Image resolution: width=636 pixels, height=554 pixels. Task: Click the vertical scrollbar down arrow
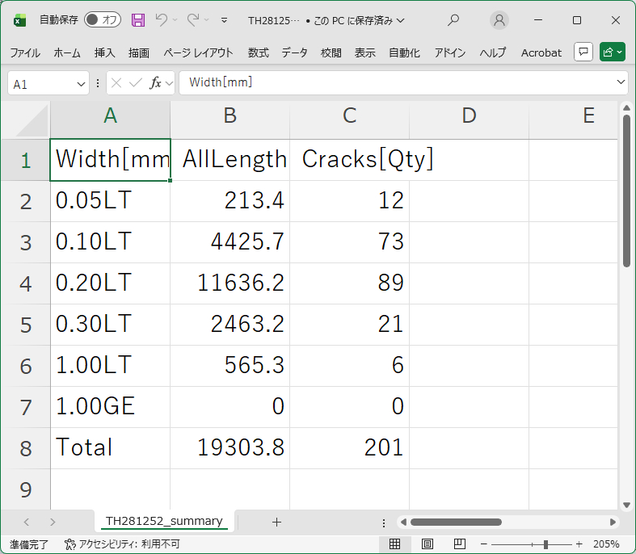626,505
